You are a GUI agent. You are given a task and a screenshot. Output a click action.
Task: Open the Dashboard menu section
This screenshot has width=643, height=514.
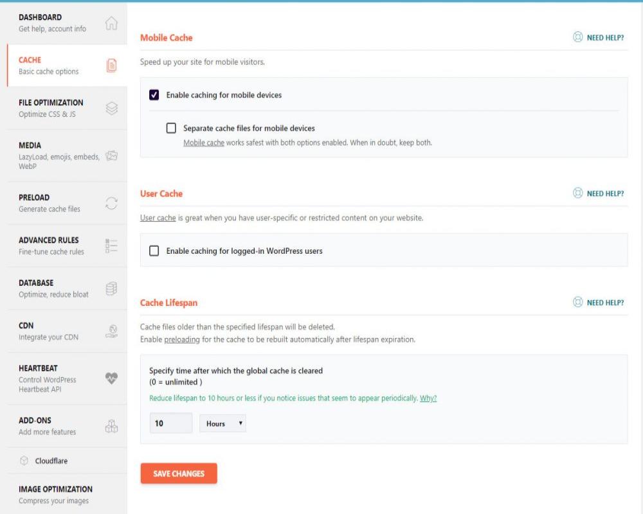(x=68, y=23)
